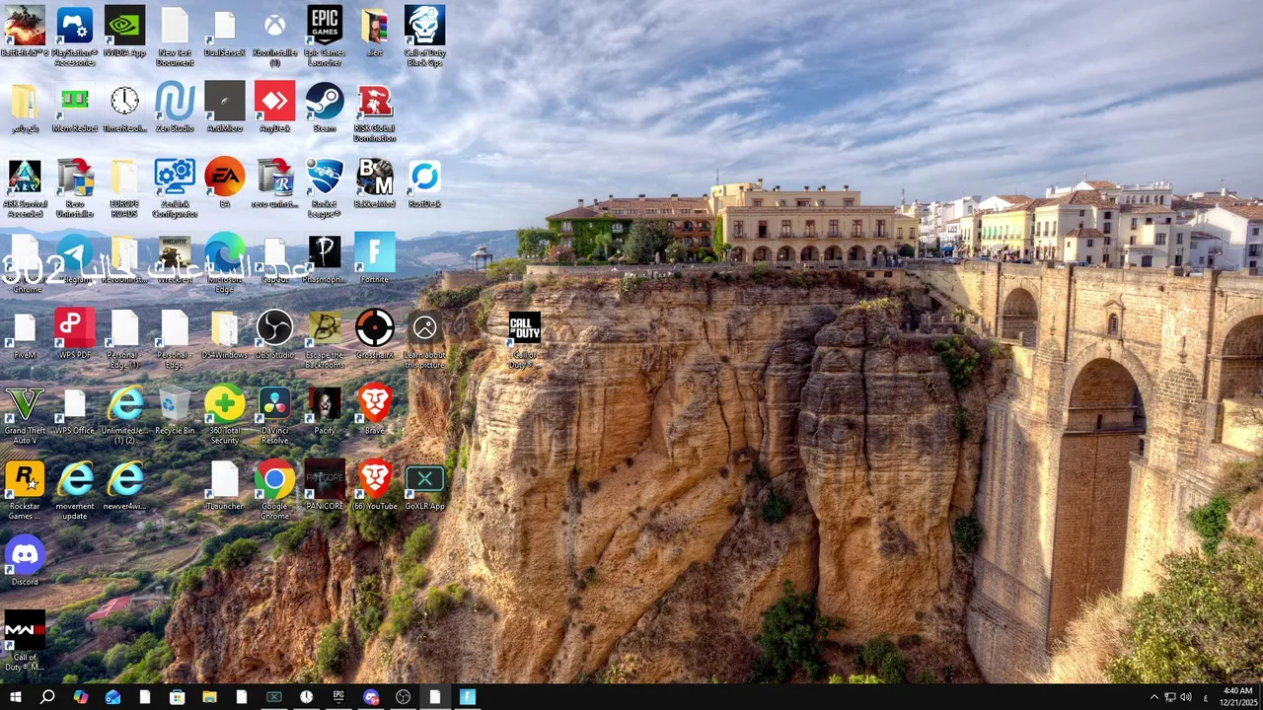
Task: Open the Call of Duty Black Ops shortcut
Action: pyautogui.click(x=425, y=36)
